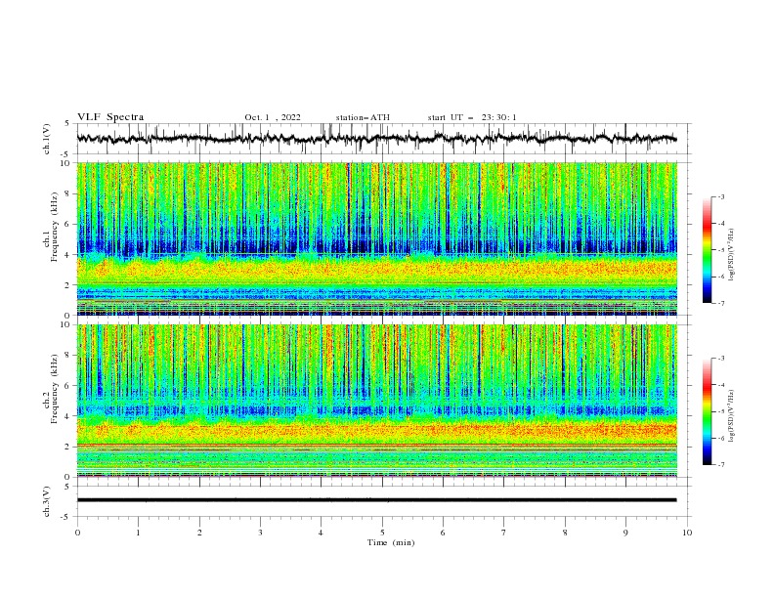Click the ch.1(V) waveform axis label
774x598 pixels.
pyautogui.click(x=47, y=139)
